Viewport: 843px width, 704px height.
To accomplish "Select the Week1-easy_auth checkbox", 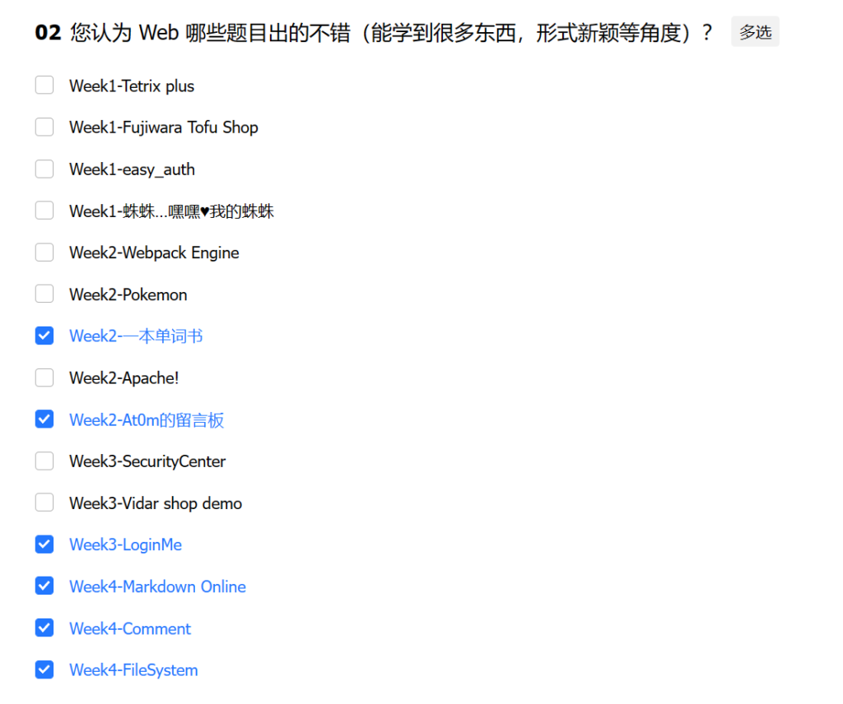I will point(44,169).
